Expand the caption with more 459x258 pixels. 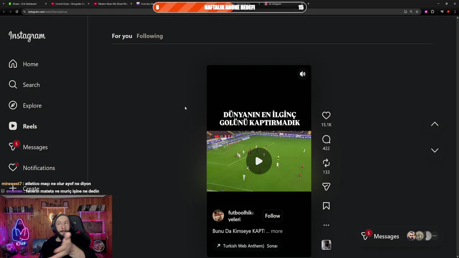click(x=276, y=231)
